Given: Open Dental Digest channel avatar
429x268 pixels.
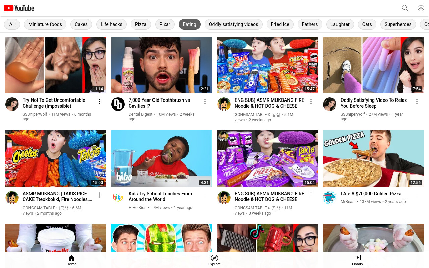Looking at the screenshot, I should pyautogui.click(x=118, y=104).
